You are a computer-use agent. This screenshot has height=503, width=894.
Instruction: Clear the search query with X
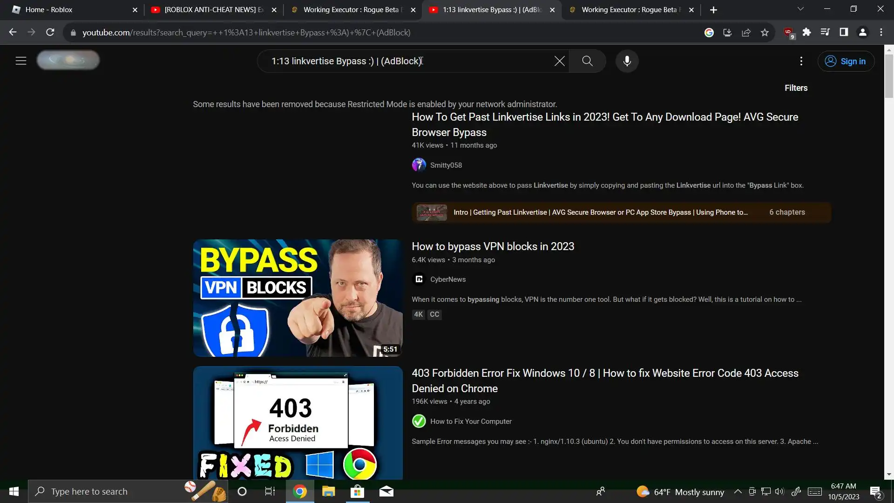coord(559,61)
